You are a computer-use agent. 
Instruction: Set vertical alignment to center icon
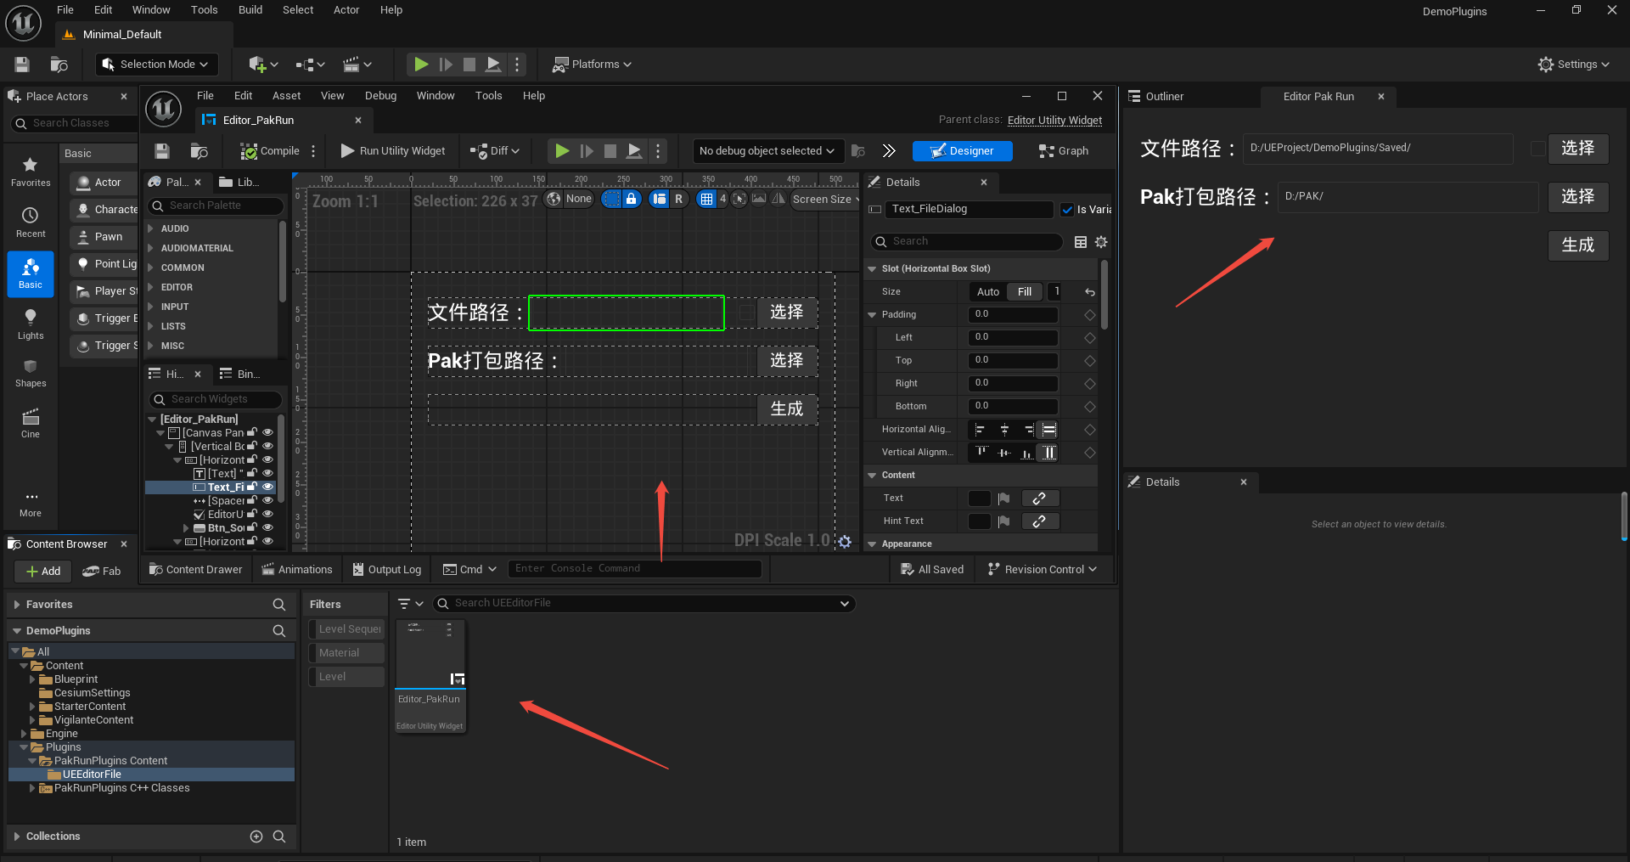[1003, 453]
